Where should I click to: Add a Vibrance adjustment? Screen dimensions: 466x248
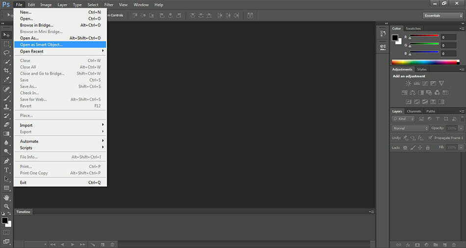[441, 83]
